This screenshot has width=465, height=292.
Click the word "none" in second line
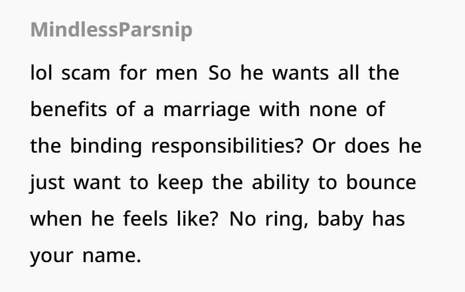pyautogui.click(x=333, y=110)
